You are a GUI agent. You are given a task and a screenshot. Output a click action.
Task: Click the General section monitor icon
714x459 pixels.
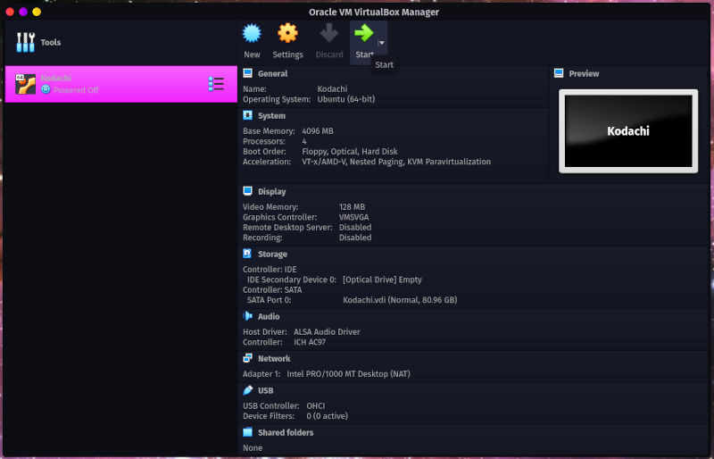point(248,73)
